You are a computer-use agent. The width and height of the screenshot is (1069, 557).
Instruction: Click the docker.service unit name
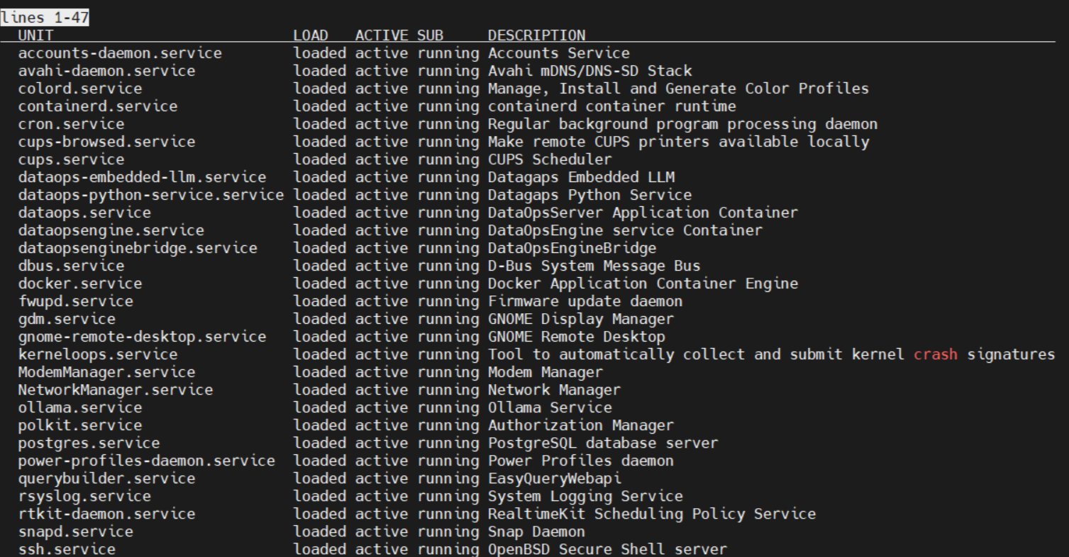[x=80, y=283]
